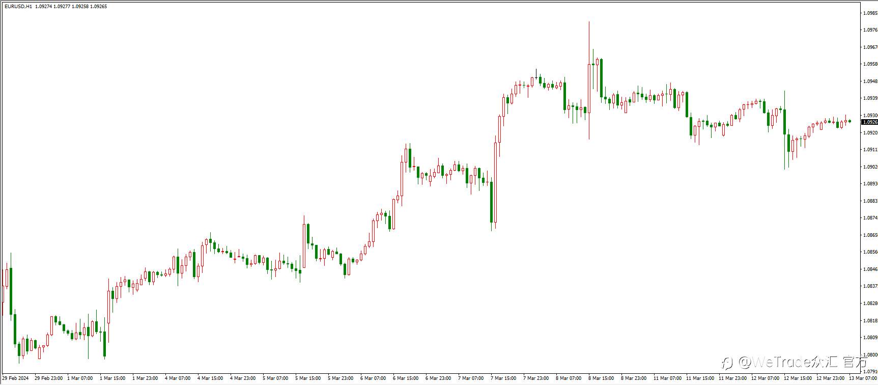Click the 1.0911 price axis label
878x385 pixels.
click(870, 150)
